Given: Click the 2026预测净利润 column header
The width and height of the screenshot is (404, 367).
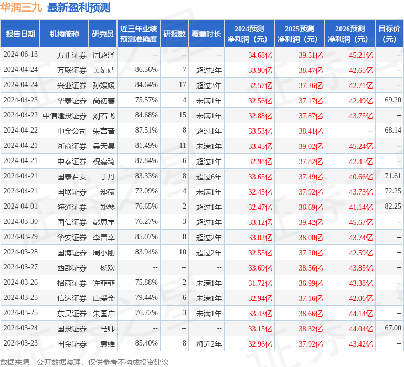Looking at the screenshot, I should pyautogui.click(x=350, y=34).
